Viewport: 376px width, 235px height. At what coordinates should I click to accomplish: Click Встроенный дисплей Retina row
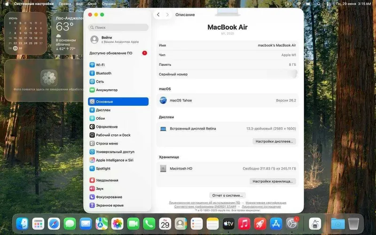(227, 128)
